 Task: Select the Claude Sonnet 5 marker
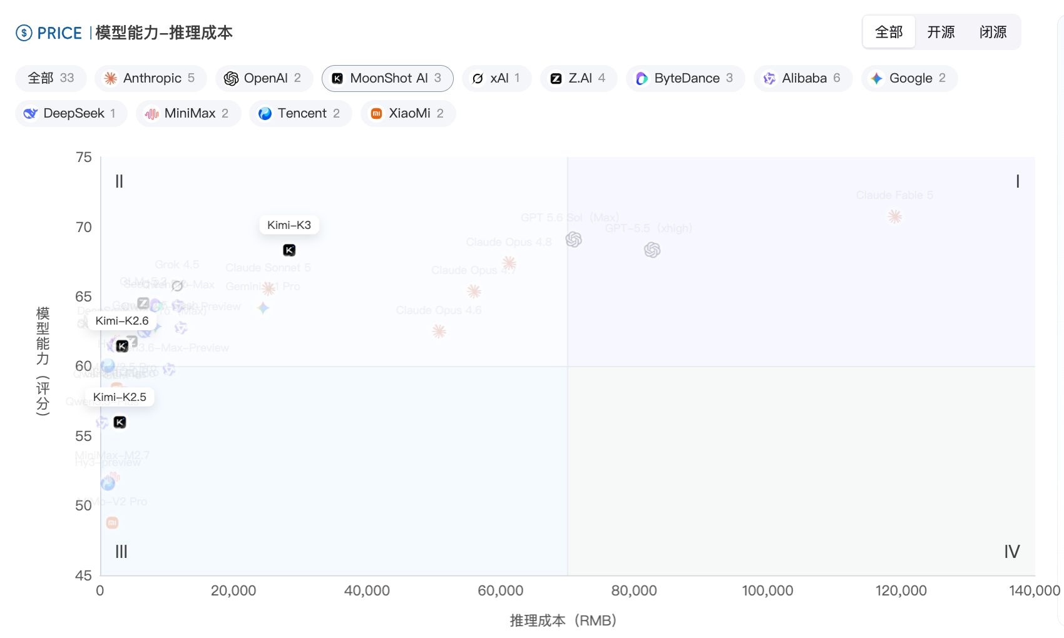pos(269,288)
